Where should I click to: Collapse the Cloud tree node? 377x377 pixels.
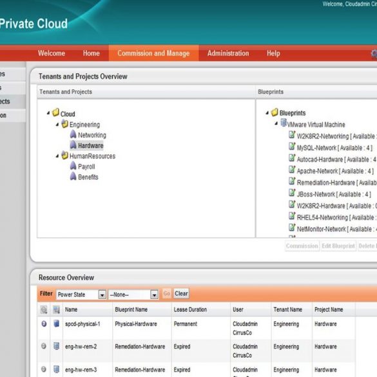48,113
